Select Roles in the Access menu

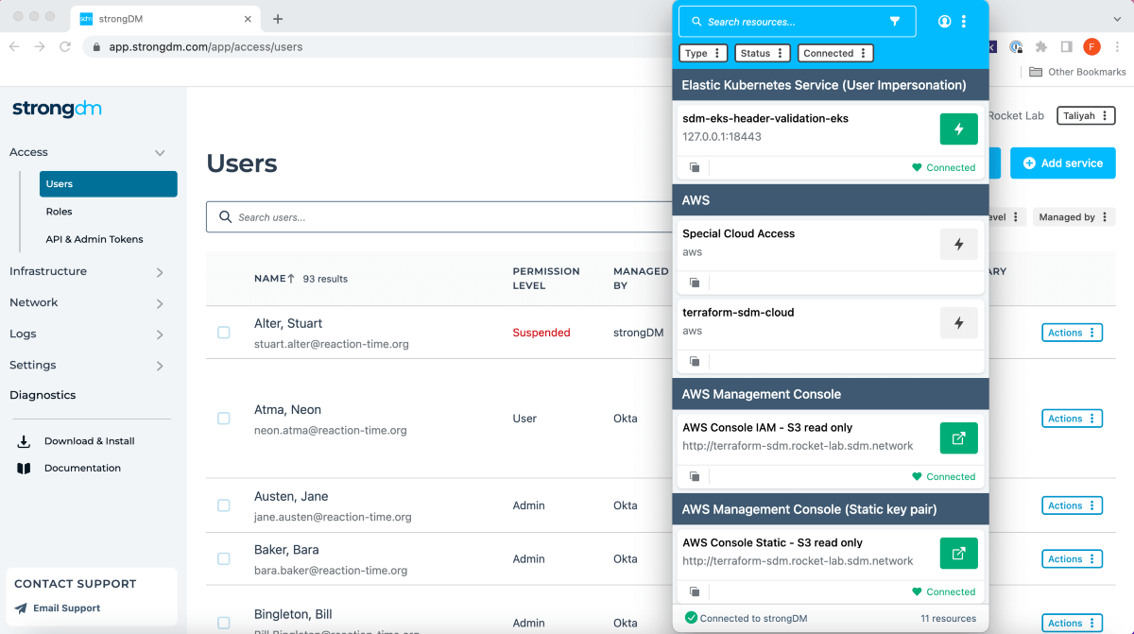coord(60,211)
